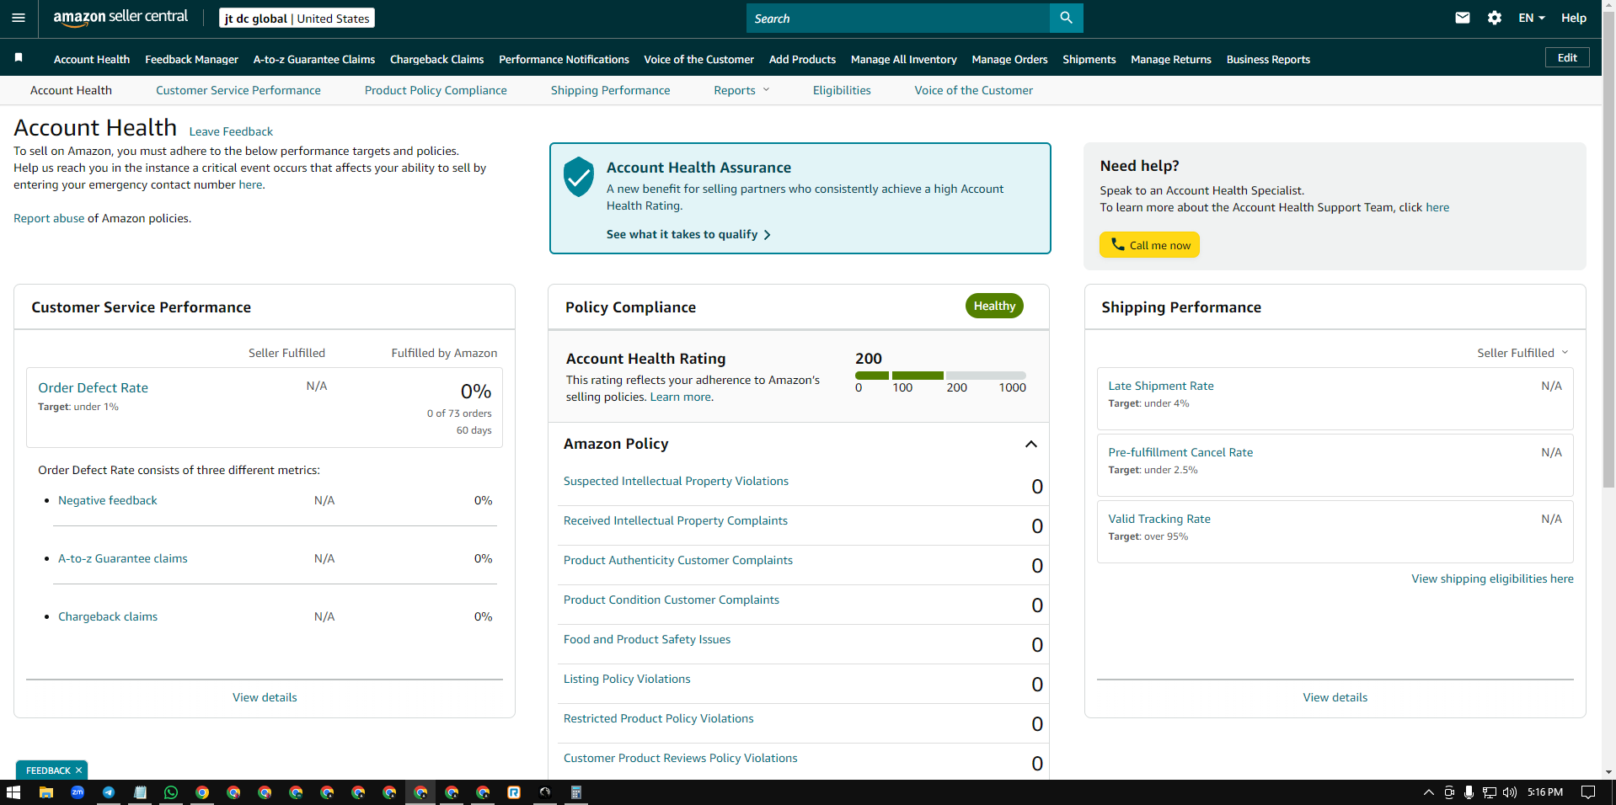Click the search magnifier button

(x=1066, y=18)
